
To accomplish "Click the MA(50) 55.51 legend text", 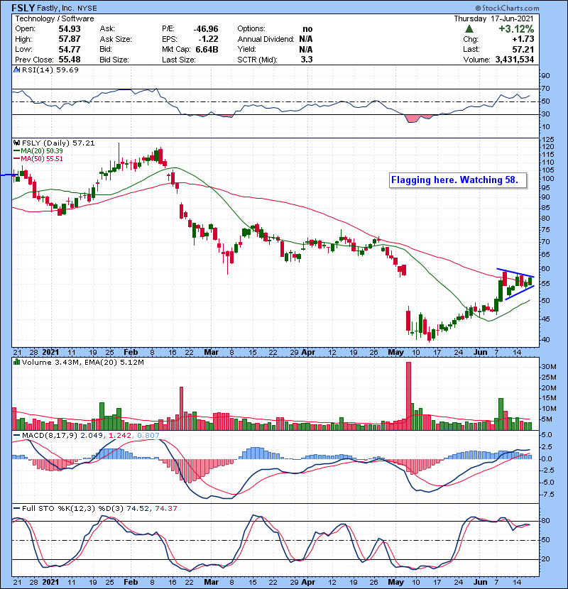I will [42, 158].
